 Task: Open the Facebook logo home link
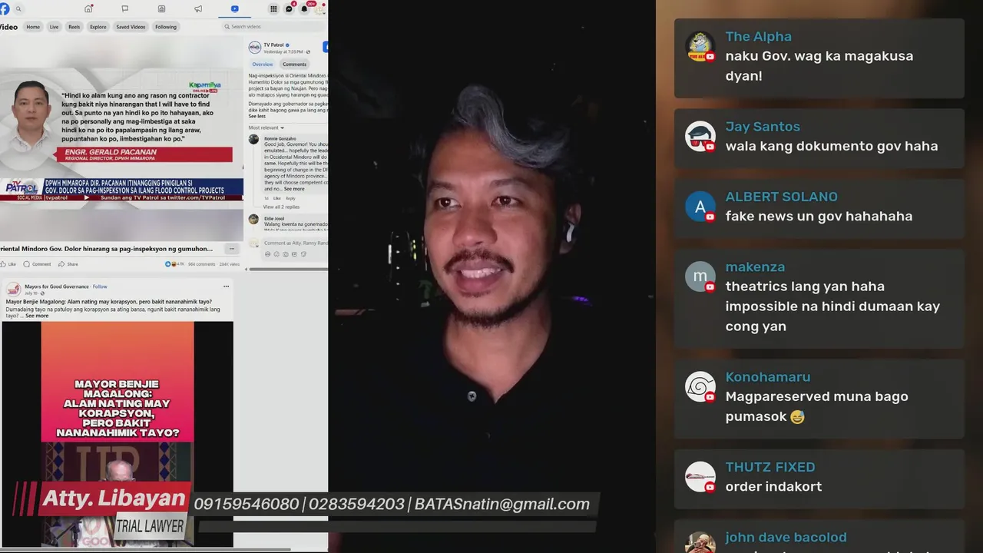[5, 8]
